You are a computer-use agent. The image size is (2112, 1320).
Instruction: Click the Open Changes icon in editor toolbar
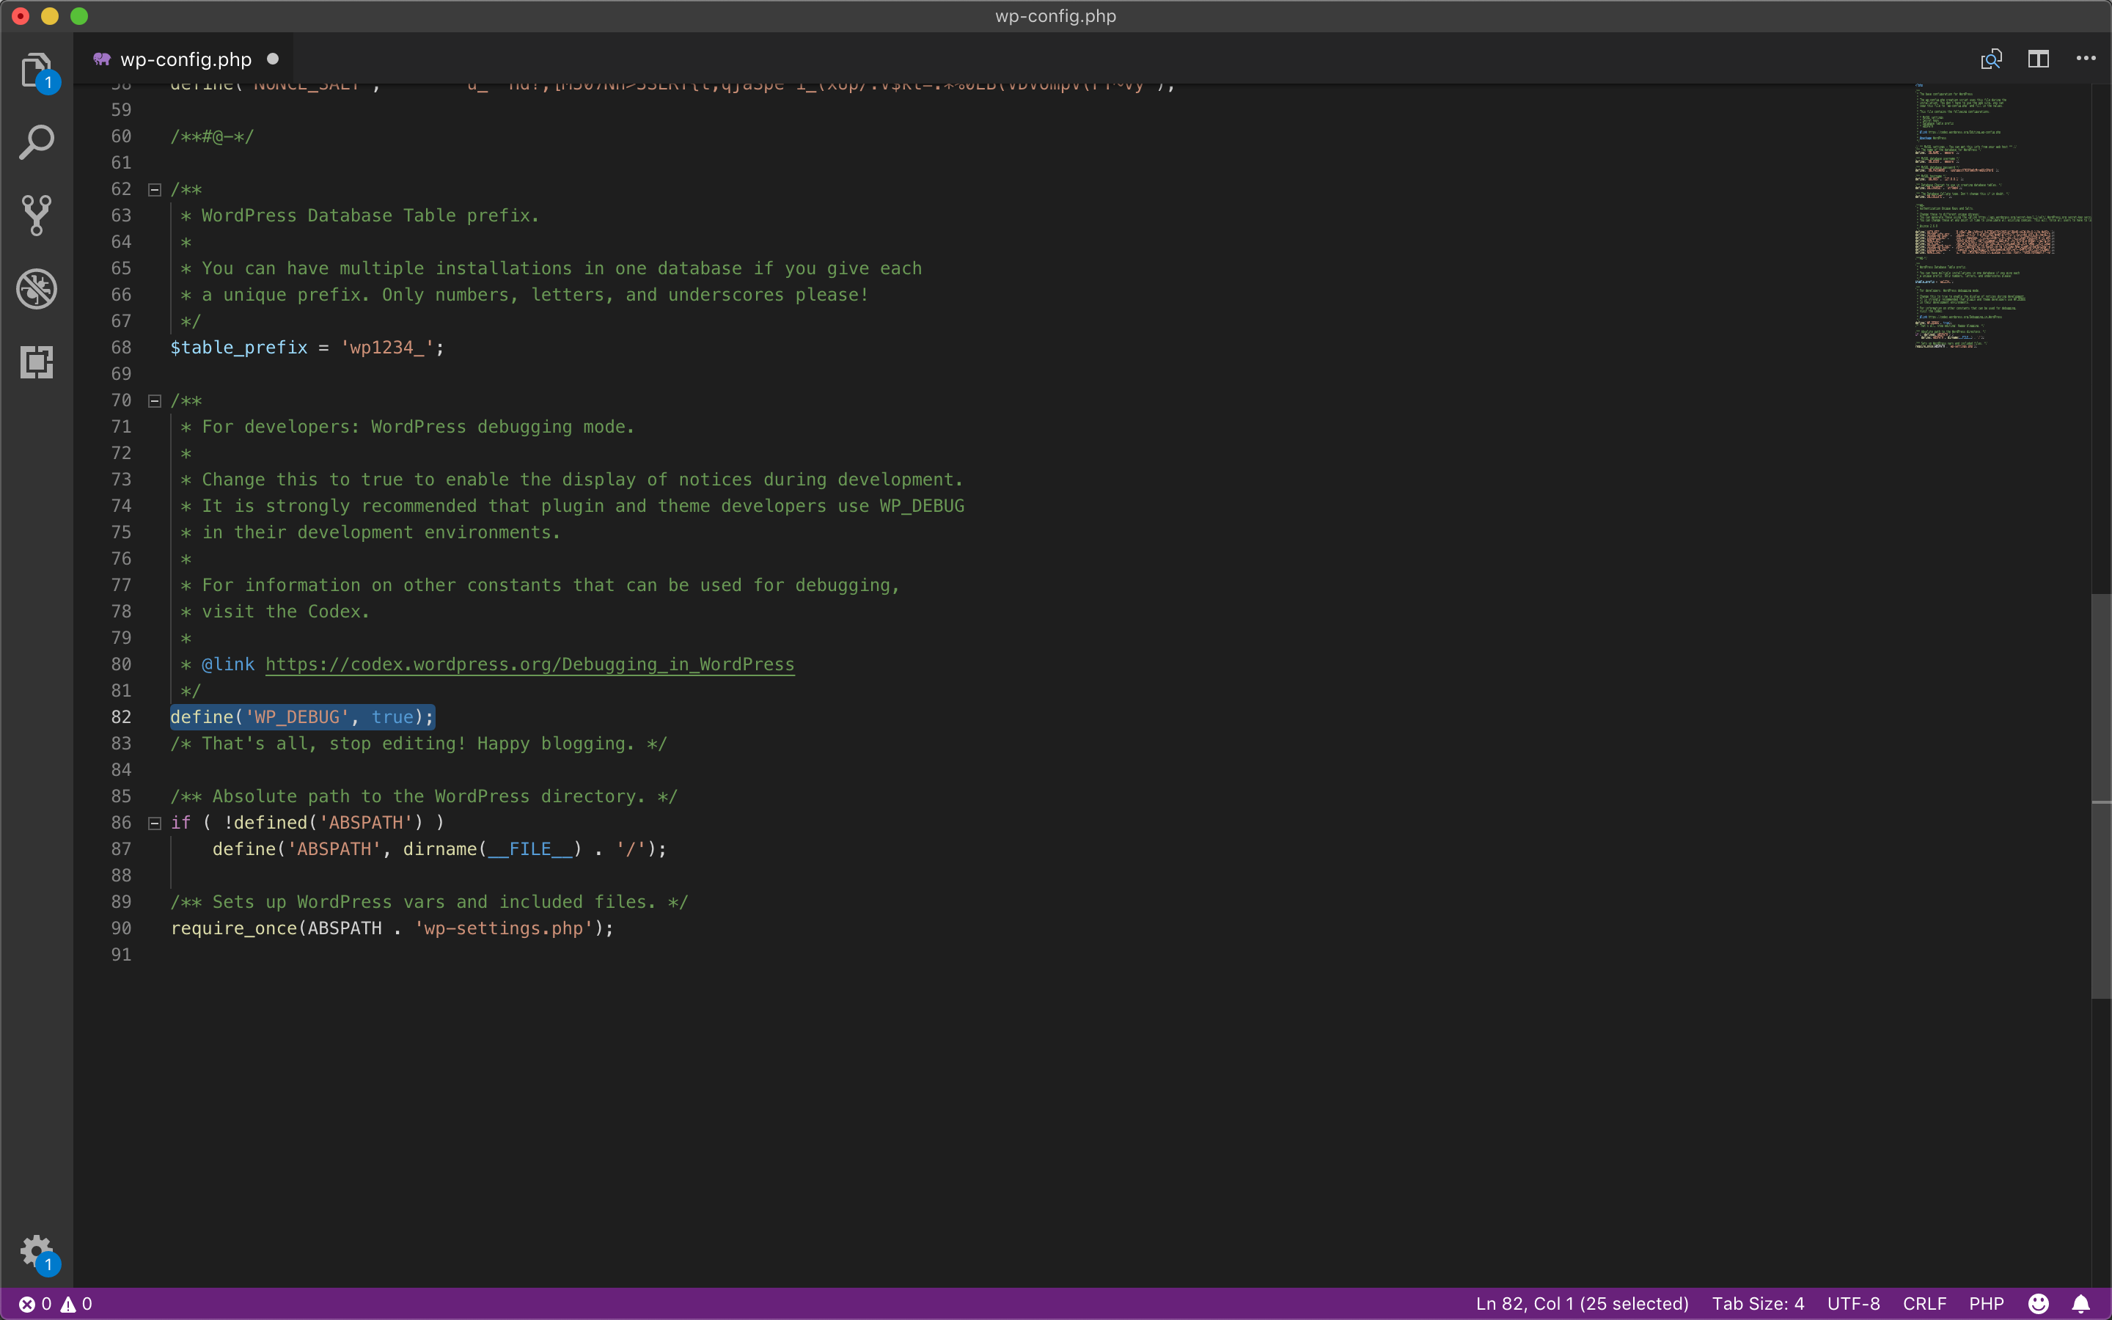1991,59
